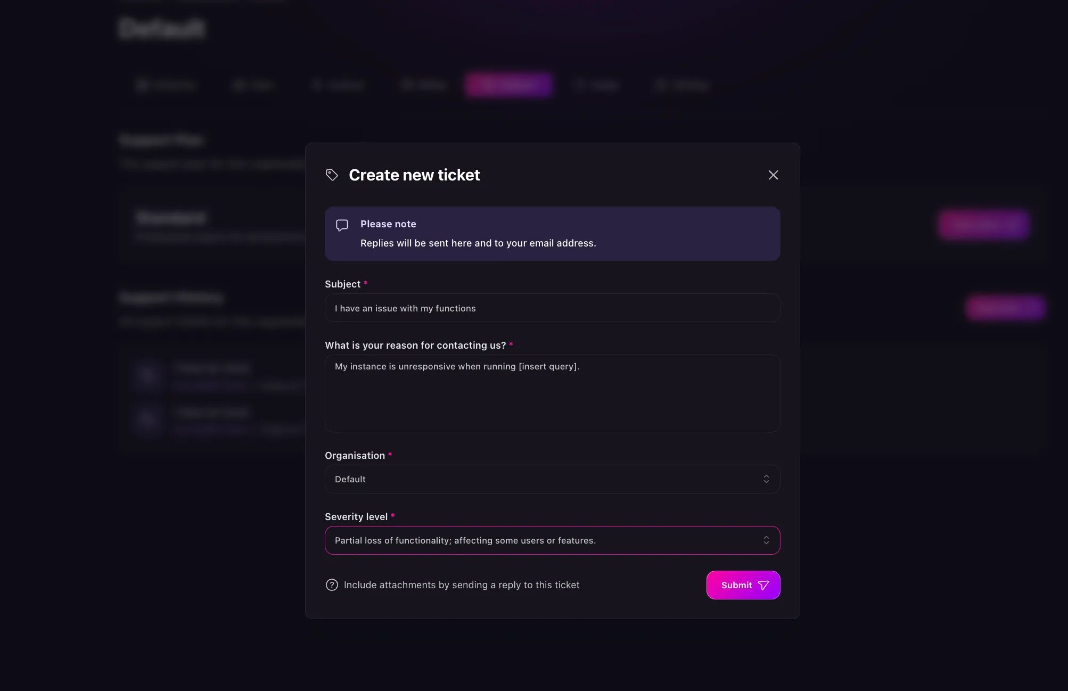Open the Organisation dropdown showing Default
Image resolution: width=1068 pixels, height=691 pixels.
(x=552, y=479)
